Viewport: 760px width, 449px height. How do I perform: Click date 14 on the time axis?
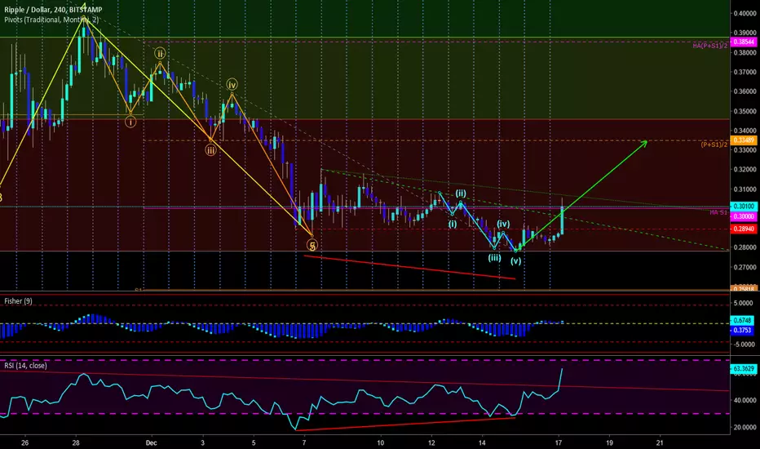click(482, 442)
